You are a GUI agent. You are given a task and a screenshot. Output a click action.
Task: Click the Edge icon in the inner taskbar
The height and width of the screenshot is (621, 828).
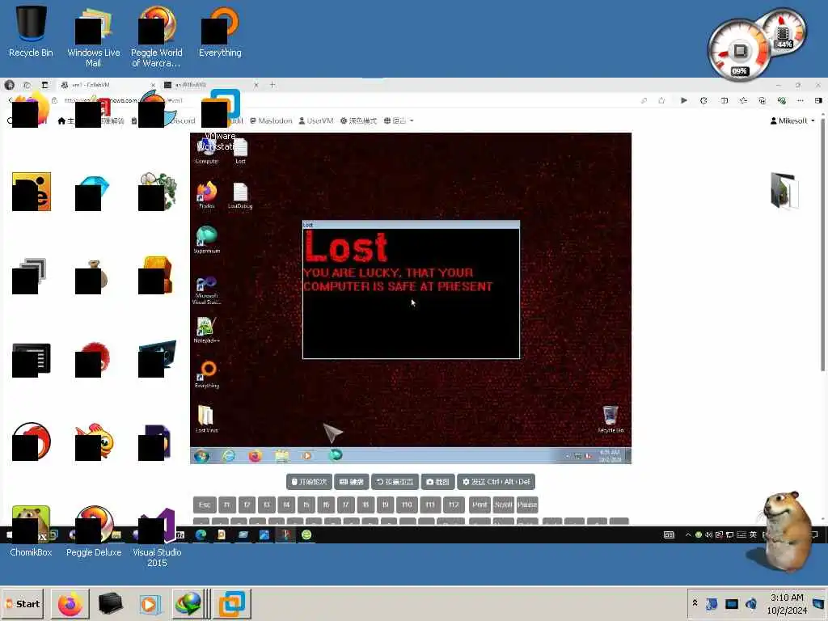click(201, 534)
